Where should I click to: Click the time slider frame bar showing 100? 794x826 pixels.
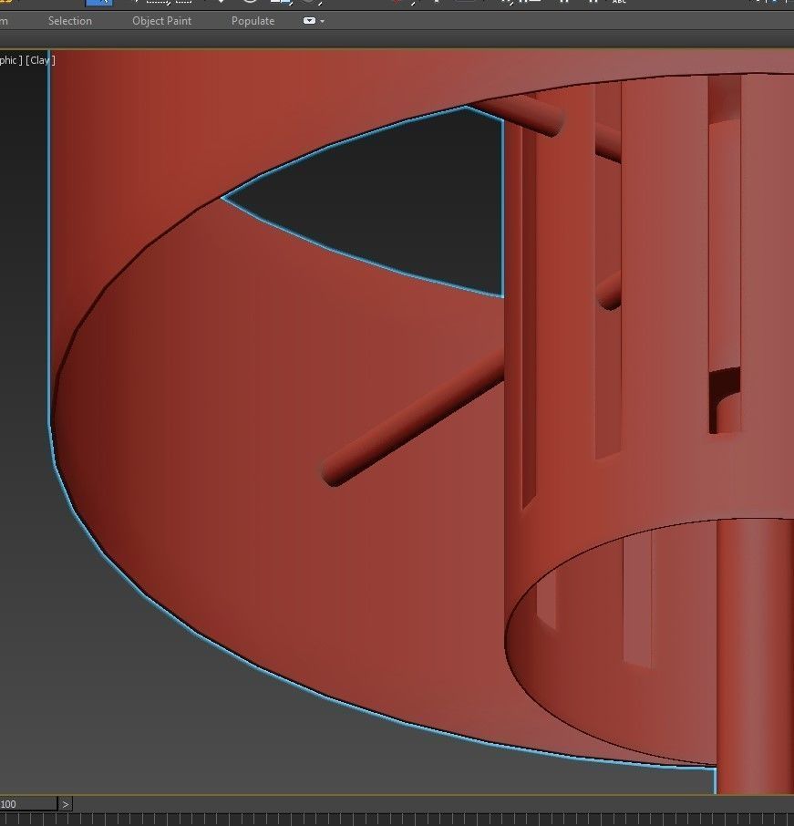(x=28, y=804)
